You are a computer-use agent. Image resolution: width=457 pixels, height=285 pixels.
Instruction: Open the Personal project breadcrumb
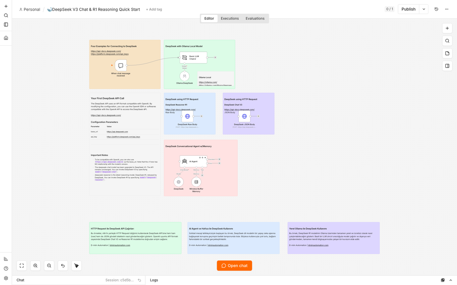(29, 9)
